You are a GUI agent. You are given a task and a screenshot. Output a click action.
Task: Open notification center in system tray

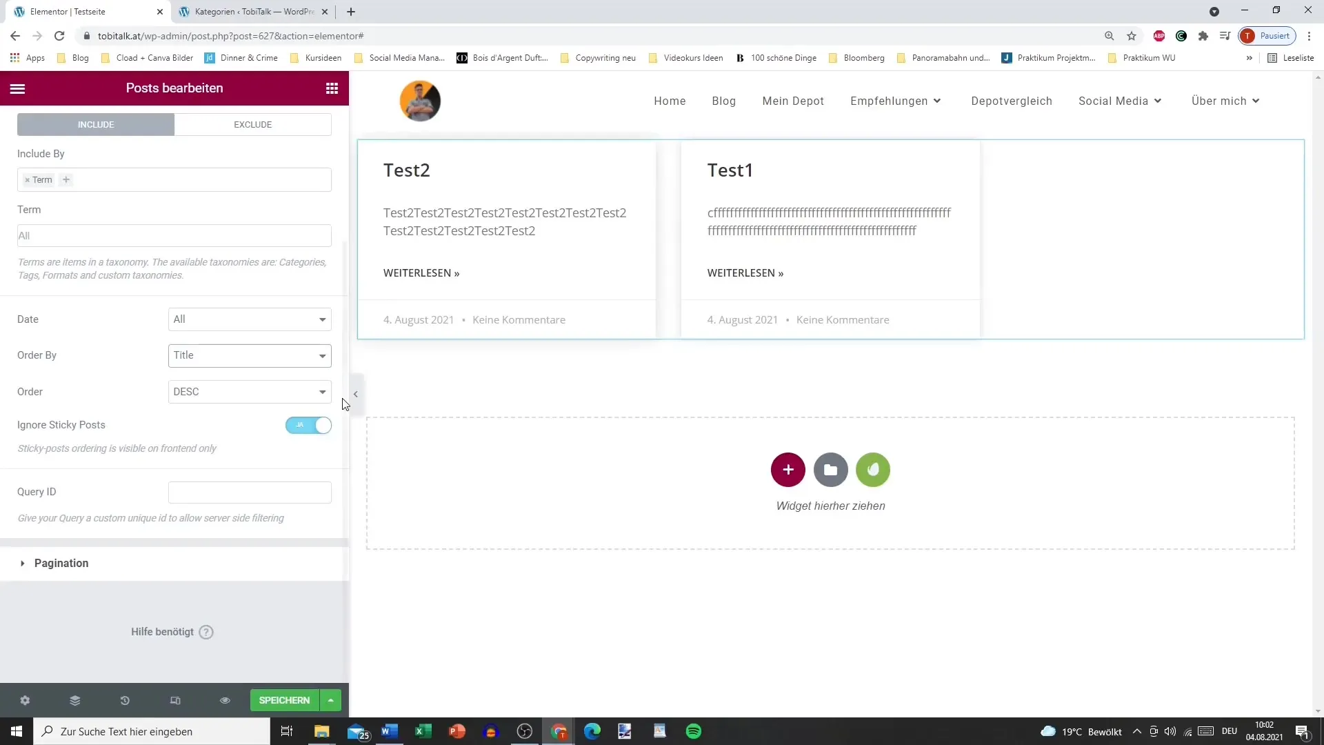click(1303, 731)
